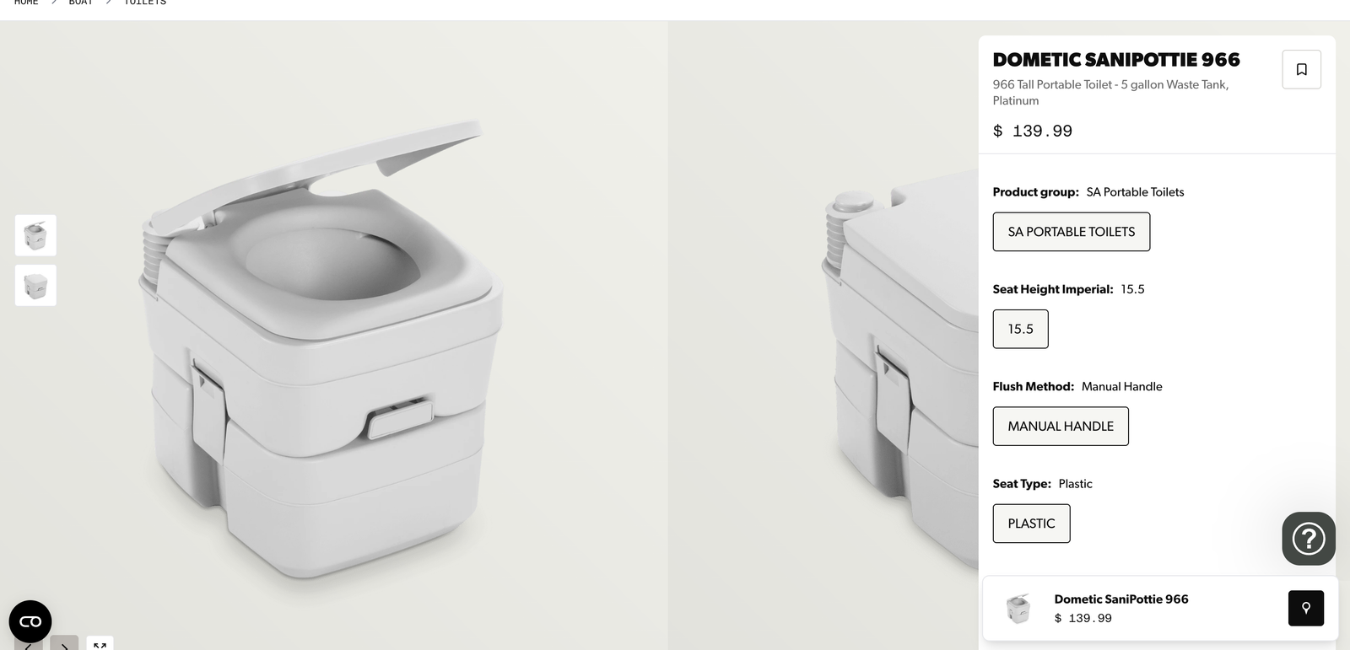The image size is (1350, 650).
Task: Select the first product thumbnail
Action: [x=35, y=235]
